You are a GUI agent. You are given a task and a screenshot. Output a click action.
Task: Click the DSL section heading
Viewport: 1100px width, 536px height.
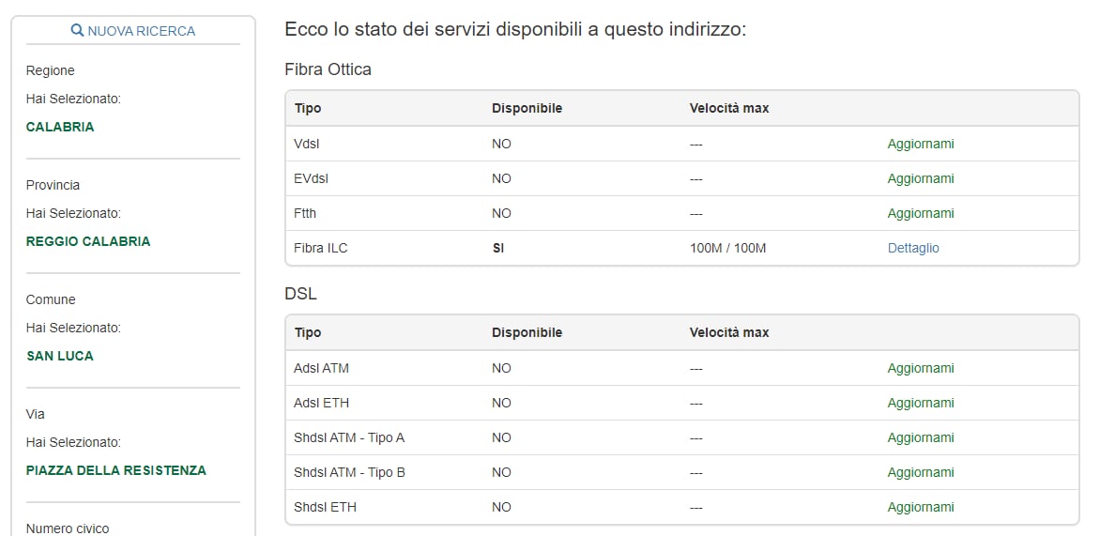click(x=300, y=294)
